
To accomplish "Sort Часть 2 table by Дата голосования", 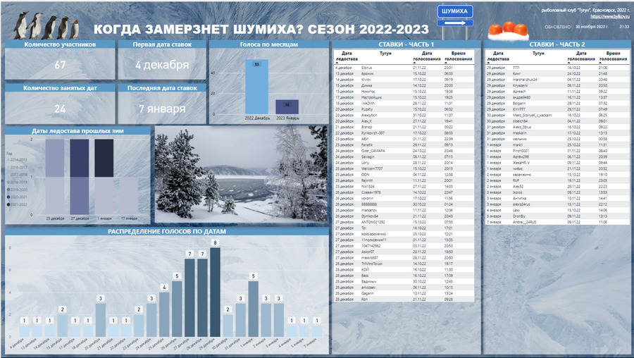I will coord(581,56).
